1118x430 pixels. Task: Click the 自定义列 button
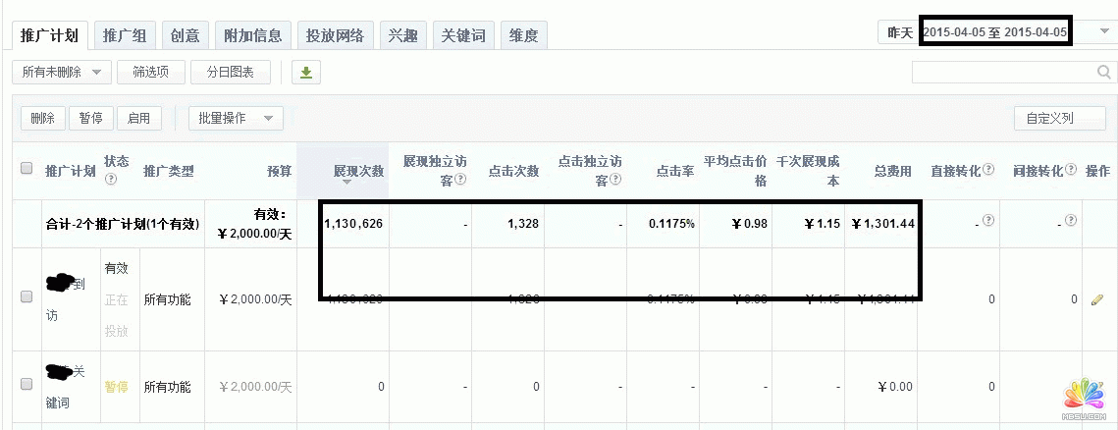pos(1049,119)
